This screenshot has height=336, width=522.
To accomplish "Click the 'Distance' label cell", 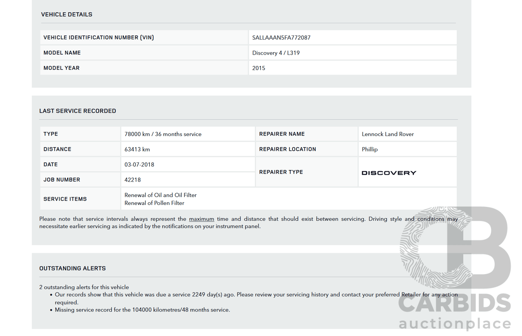I will 80,149.
